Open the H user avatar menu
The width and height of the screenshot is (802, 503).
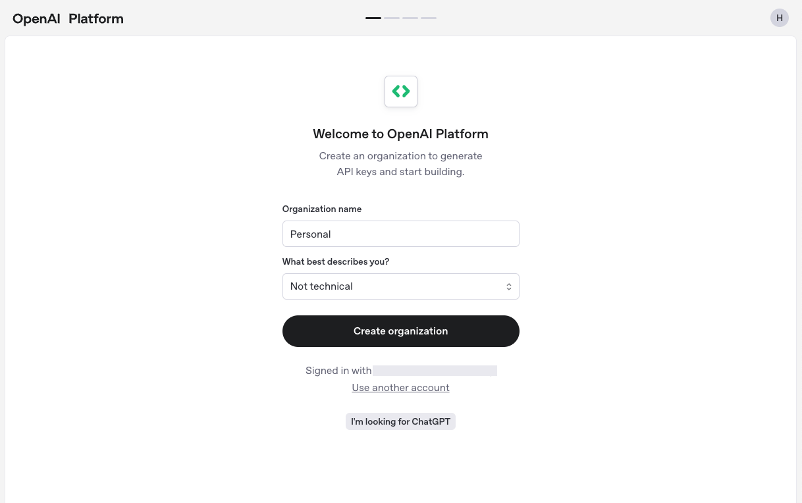(x=780, y=18)
